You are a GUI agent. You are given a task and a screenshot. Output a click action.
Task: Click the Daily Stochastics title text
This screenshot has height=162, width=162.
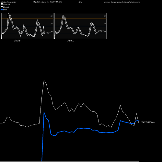pos(9,2)
